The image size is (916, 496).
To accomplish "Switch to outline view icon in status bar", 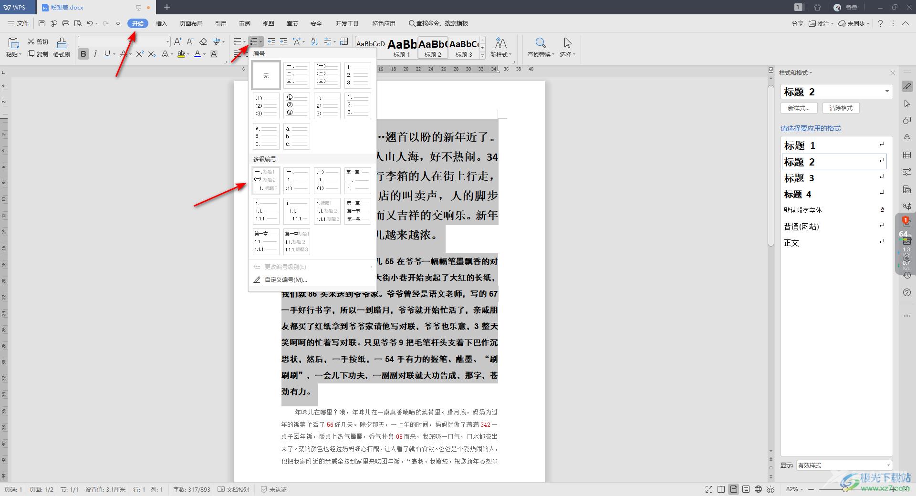I will (x=746, y=489).
